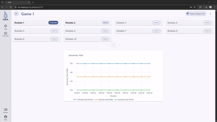This screenshot has height=122, width=217.
Task: Click the Finalizada badge on Rodada 1
Action: 53,23
